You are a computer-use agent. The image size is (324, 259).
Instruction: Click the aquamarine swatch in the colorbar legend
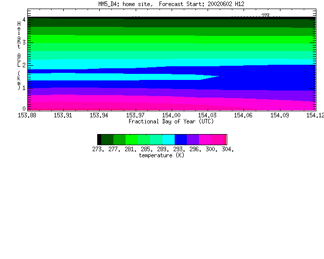click(x=156, y=140)
